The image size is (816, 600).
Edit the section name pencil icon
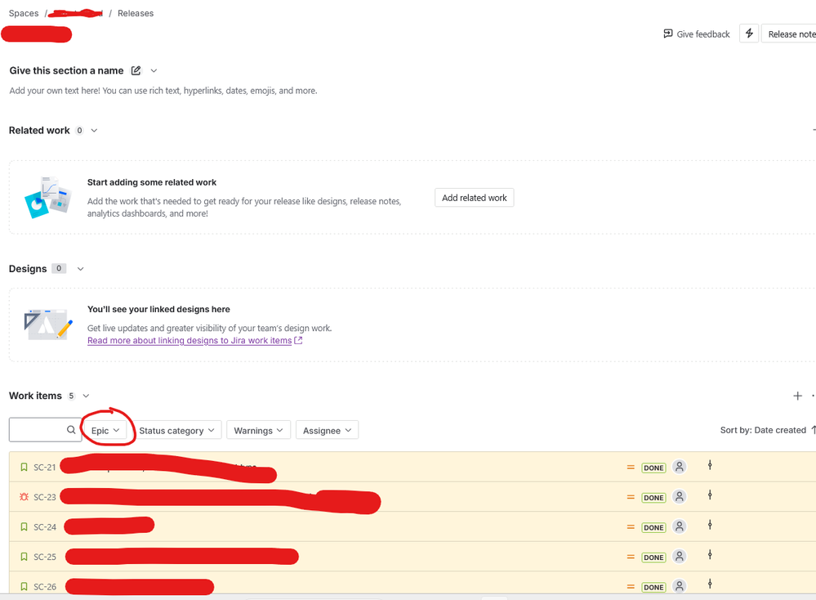[x=136, y=70]
